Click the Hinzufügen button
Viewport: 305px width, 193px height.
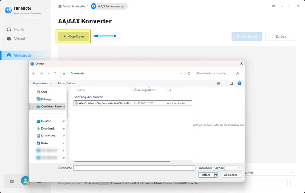pyautogui.click(x=73, y=37)
